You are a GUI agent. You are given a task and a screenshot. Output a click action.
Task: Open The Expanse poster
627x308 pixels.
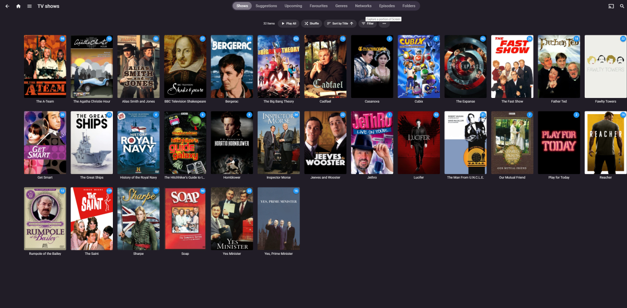point(466,66)
